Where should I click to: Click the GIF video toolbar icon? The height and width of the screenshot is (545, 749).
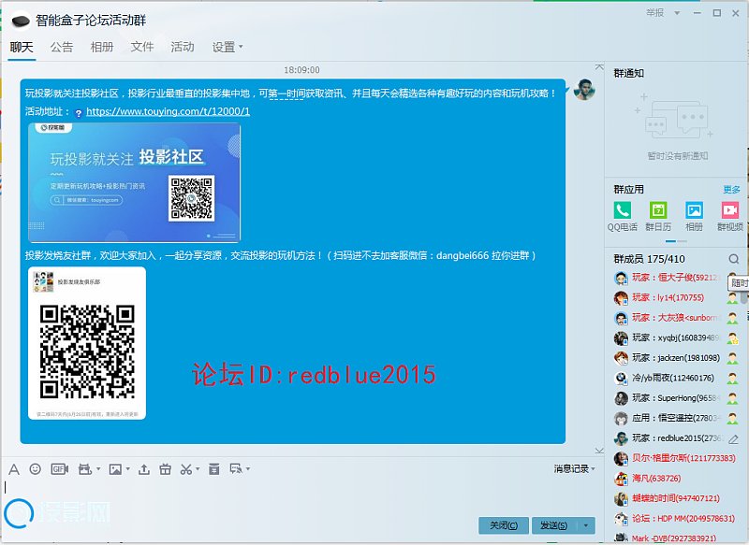pyautogui.click(x=59, y=469)
